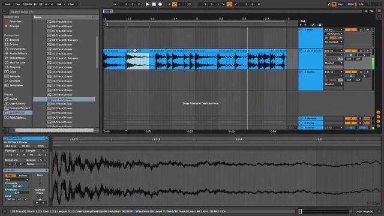Screen dimensions: 384x216
Task: Toggle the browser preview headphone button
Action: 12,130
